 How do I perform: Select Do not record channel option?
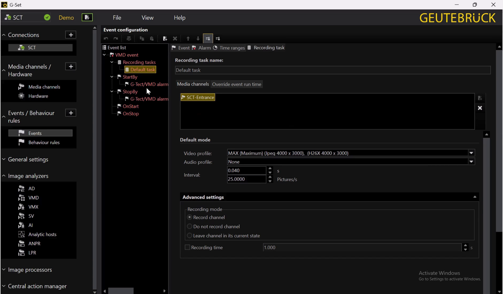[190, 226]
